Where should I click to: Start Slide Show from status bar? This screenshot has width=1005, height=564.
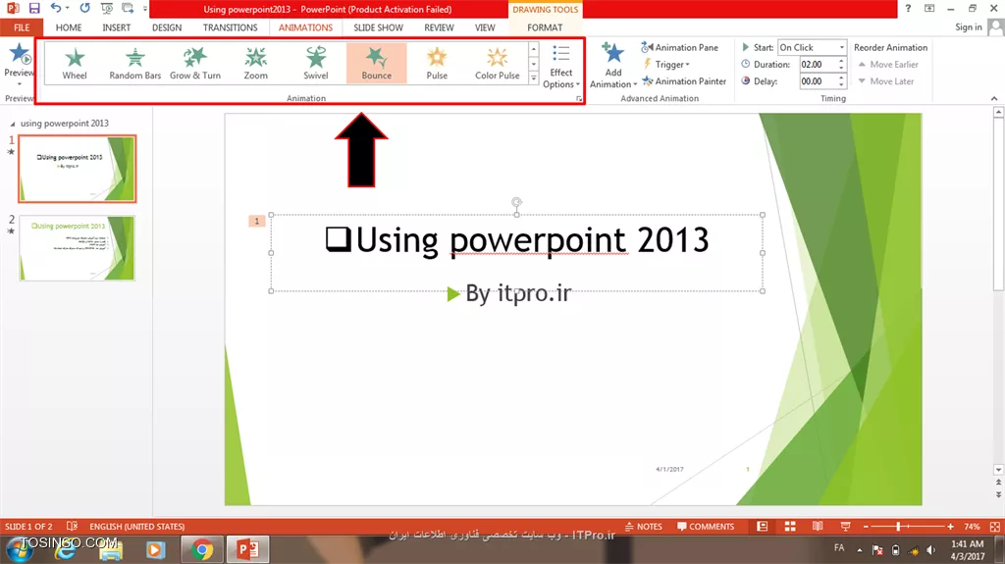[845, 526]
